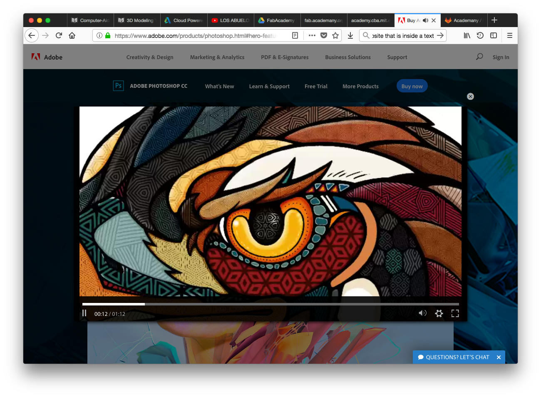Screen dimensions: 541x397
Task: Pause the playing video
Action: (84, 313)
